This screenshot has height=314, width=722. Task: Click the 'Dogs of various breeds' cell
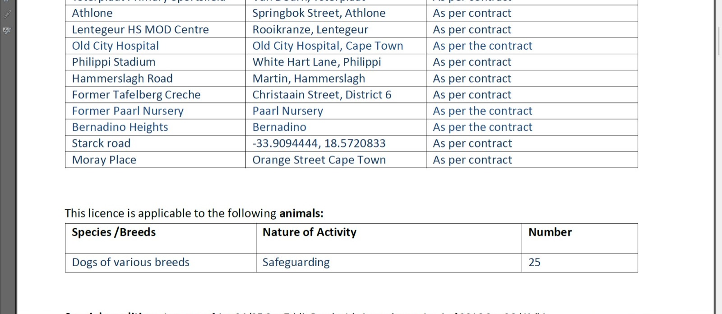(x=161, y=263)
